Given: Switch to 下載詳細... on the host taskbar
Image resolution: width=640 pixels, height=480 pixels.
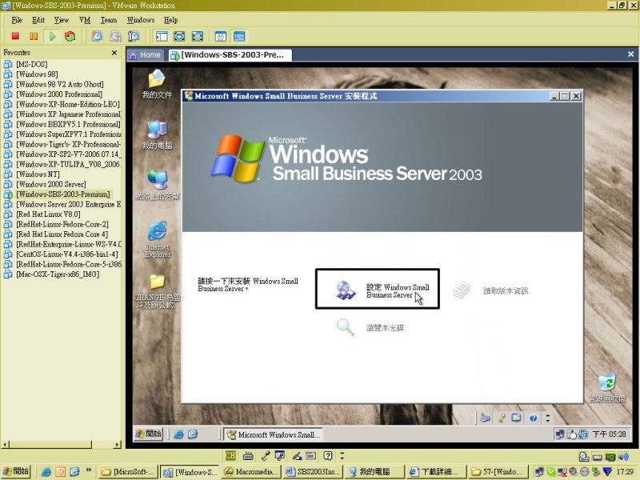Looking at the screenshot, I should (437, 472).
